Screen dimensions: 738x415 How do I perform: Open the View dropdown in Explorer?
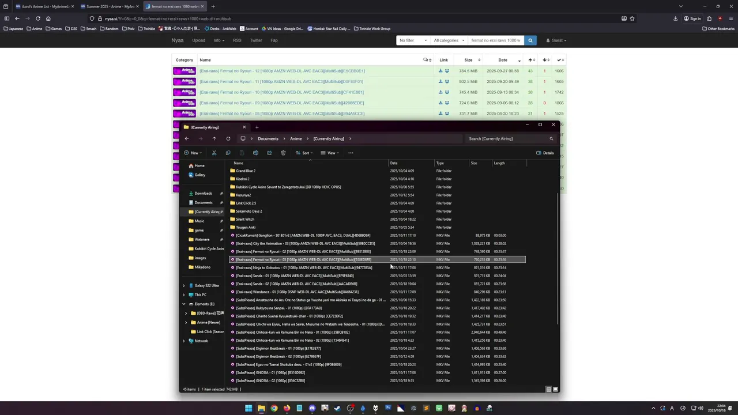coord(329,153)
